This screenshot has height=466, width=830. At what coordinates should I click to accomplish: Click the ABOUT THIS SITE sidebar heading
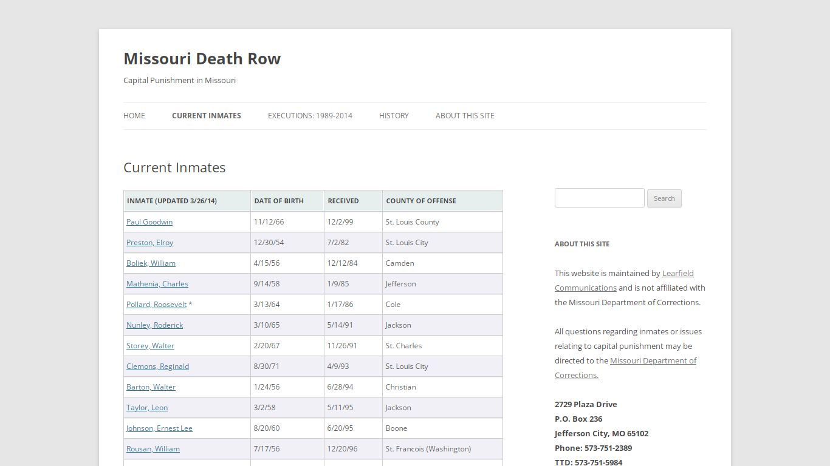coord(582,244)
